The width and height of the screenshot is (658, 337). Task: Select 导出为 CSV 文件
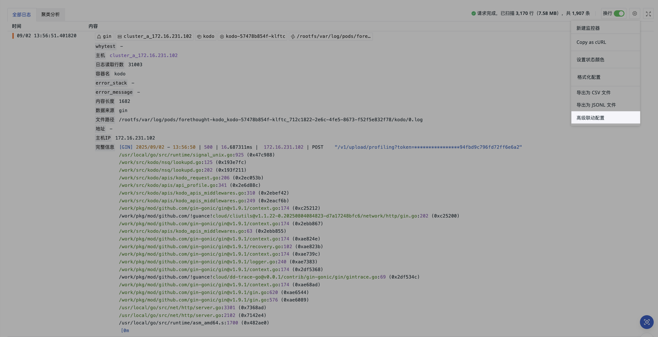[x=593, y=93]
